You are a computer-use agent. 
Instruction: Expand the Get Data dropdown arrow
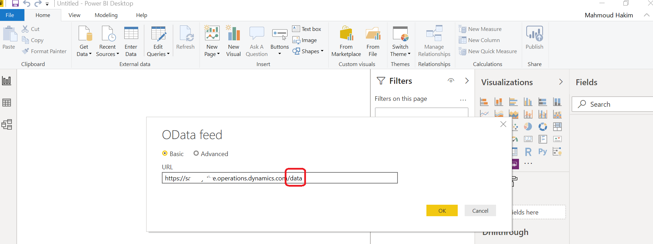(x=90, y=54)
